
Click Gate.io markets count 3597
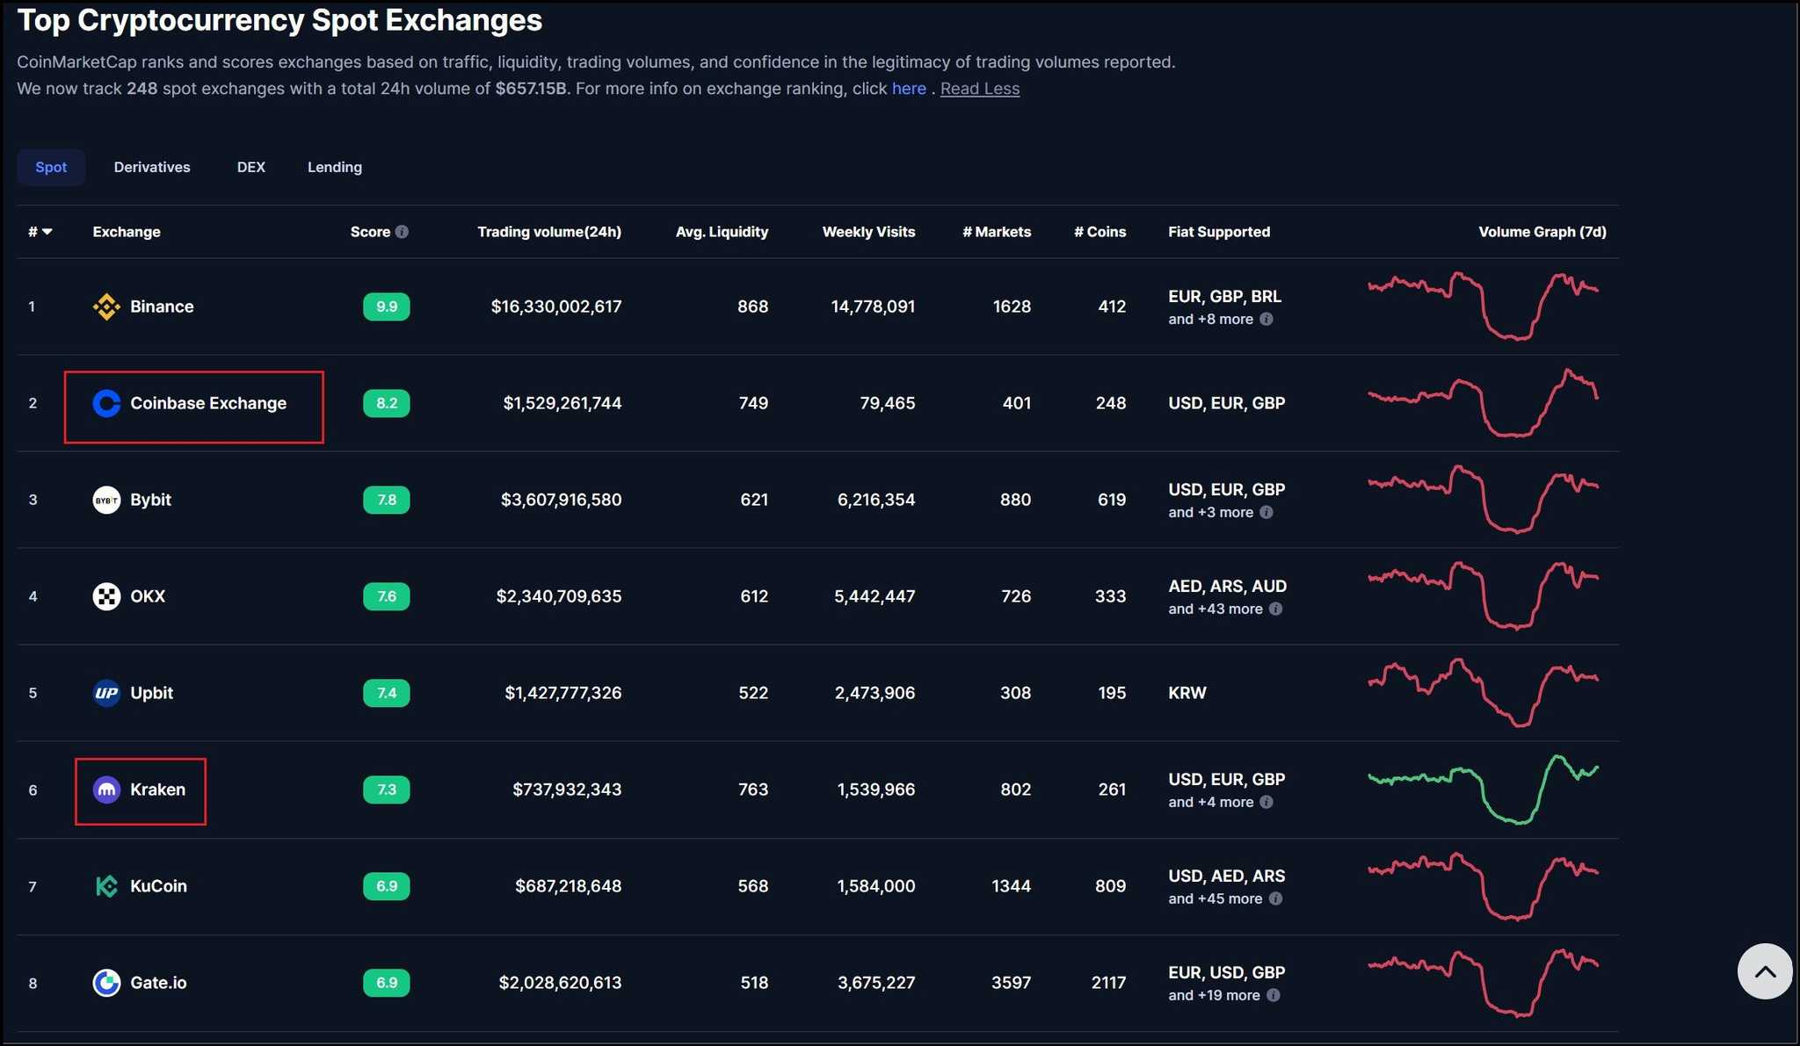[1012, 983]
